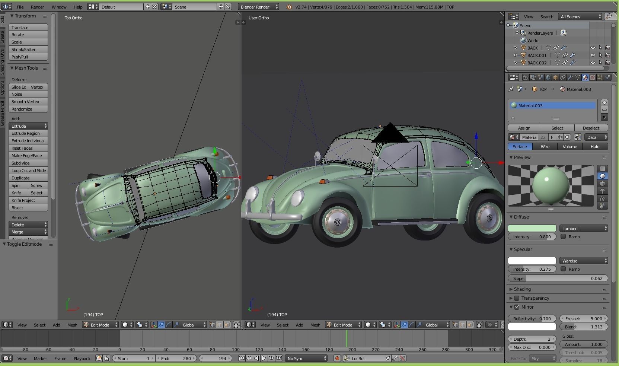Click the Deselect material button
619x366 pixels.
pyautogui.click(x=591, y=128)
